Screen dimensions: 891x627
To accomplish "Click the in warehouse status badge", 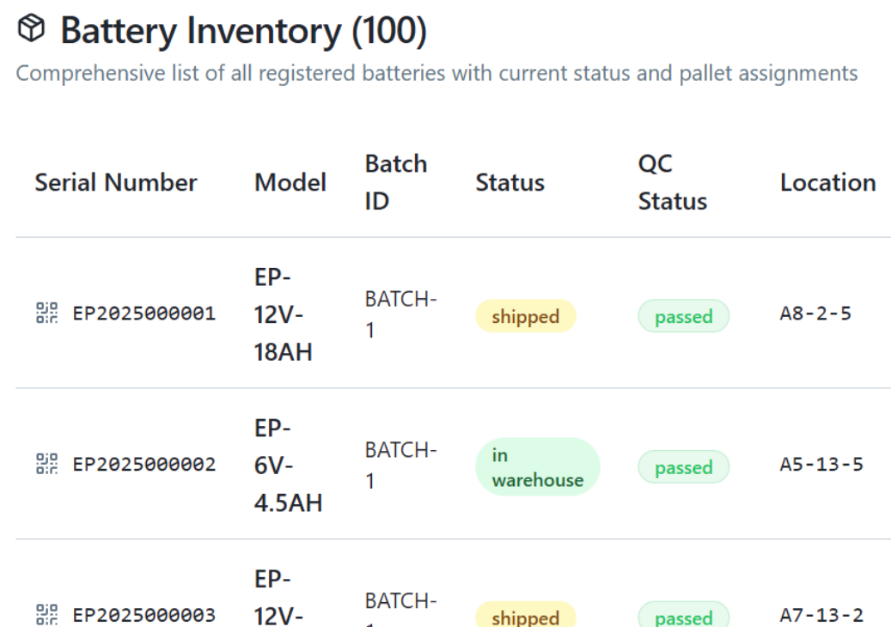I will (x=537, y=467).
